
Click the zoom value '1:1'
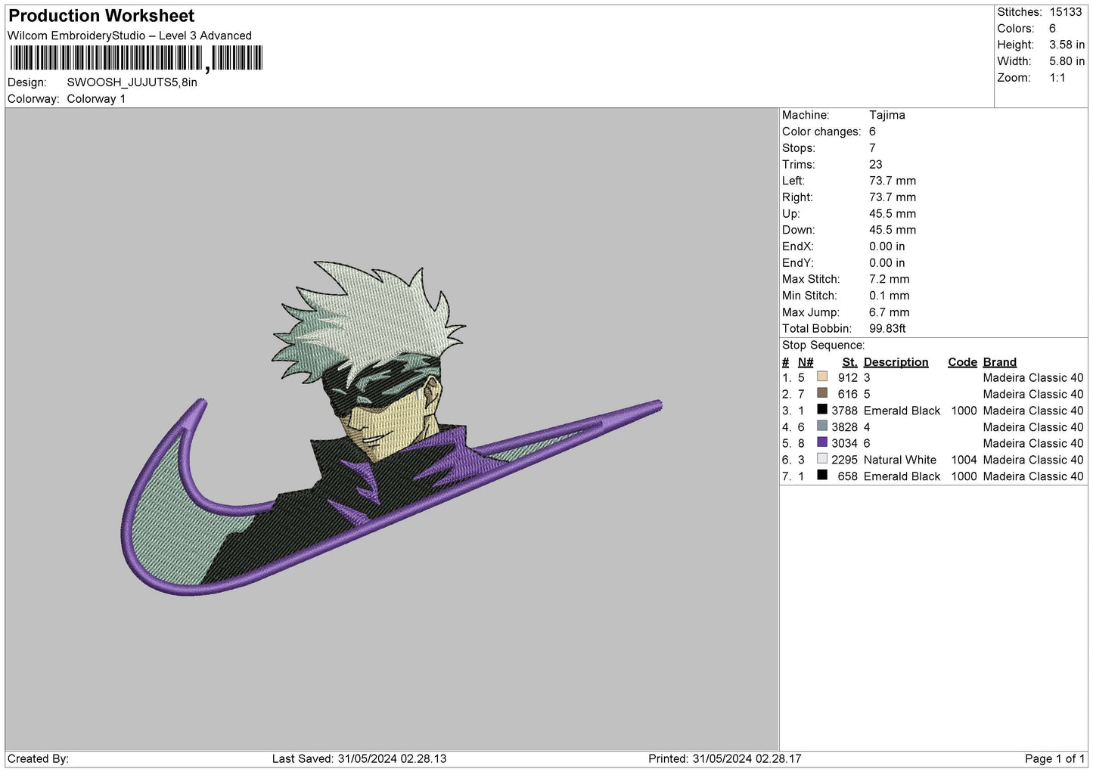[1057, 78]
